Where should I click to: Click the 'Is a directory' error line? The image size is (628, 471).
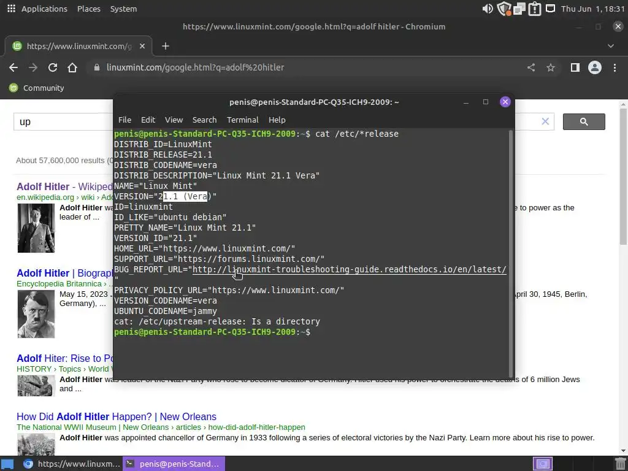(217, 321)
